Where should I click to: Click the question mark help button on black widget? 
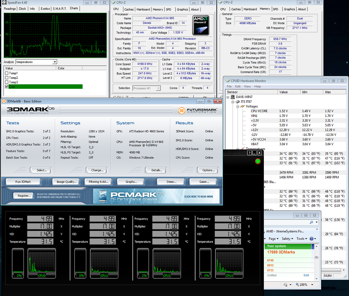click(x=249, y=153)
